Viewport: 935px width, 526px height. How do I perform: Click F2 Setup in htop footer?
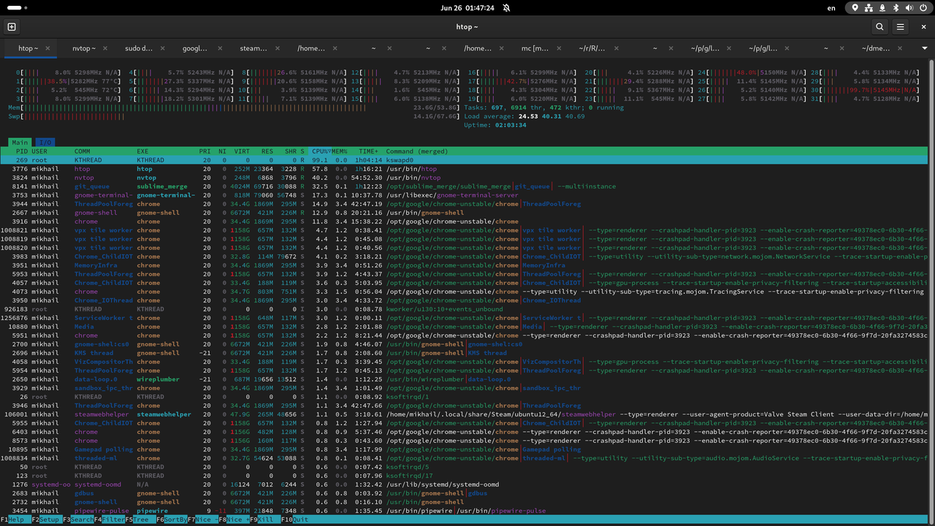tap(47, 519)
